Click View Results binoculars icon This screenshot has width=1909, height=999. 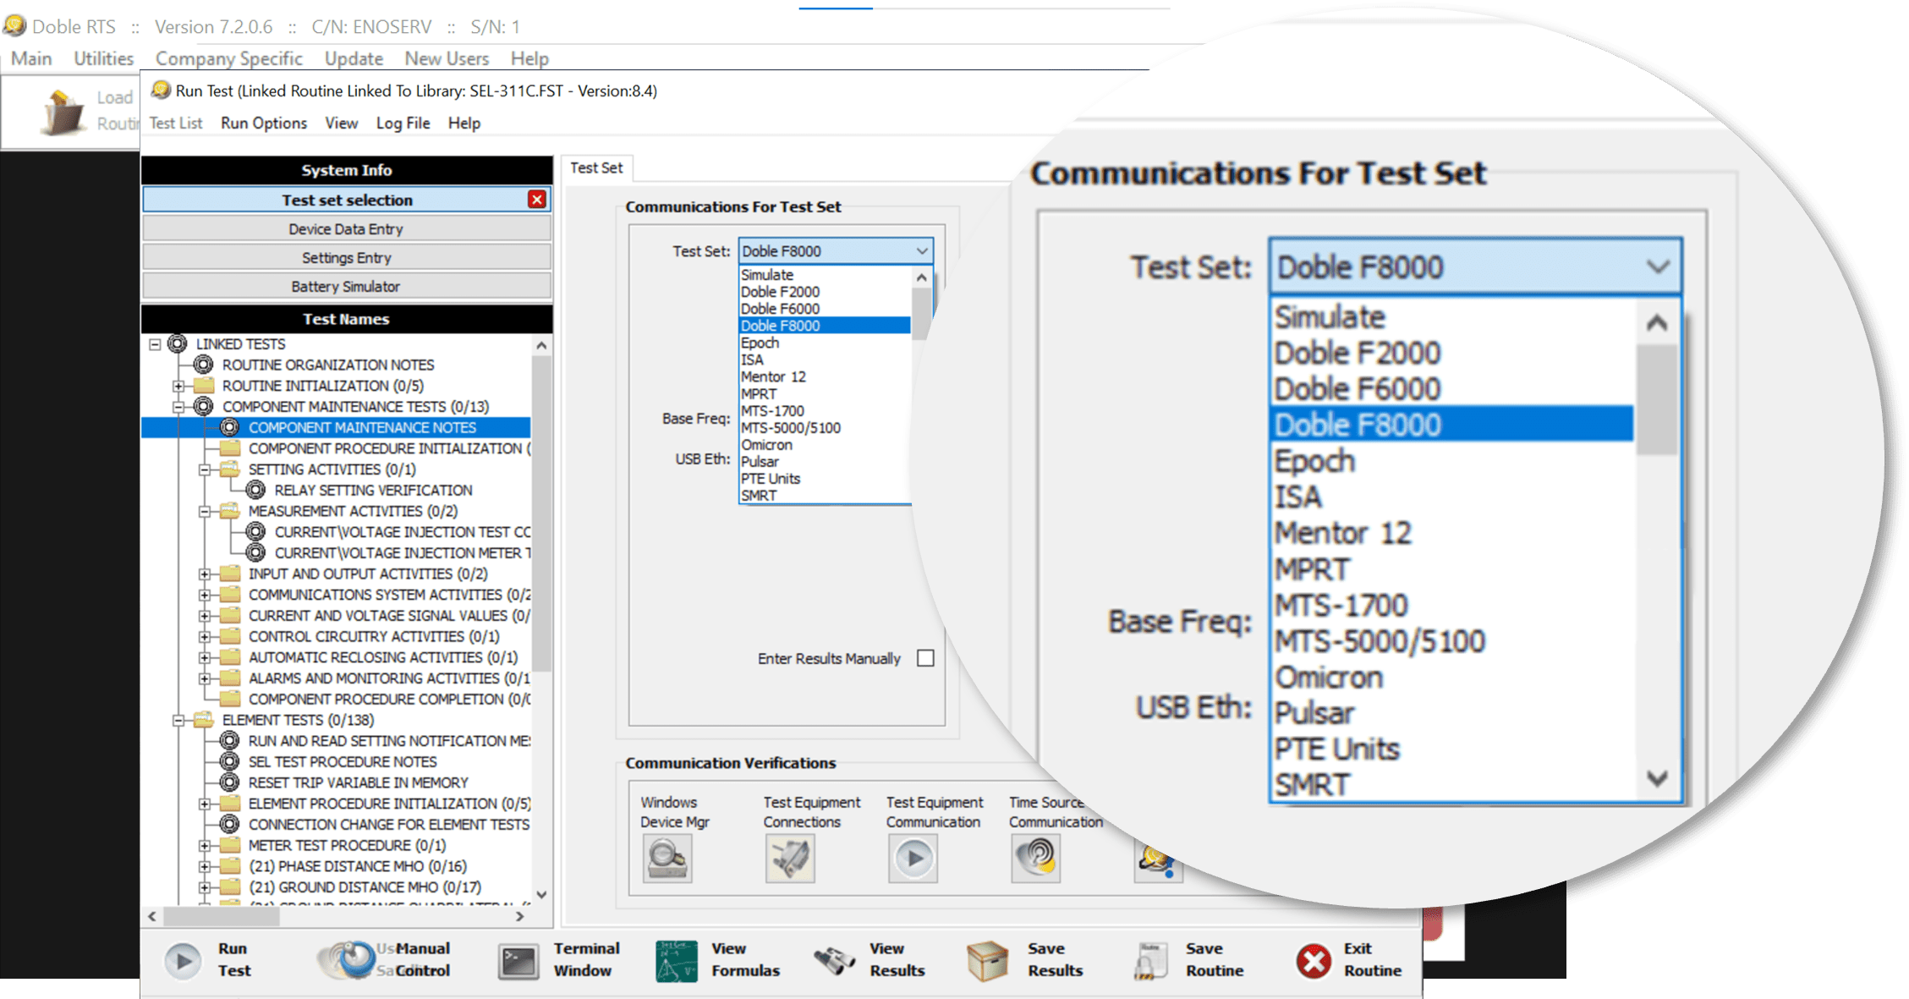[835, 961]
